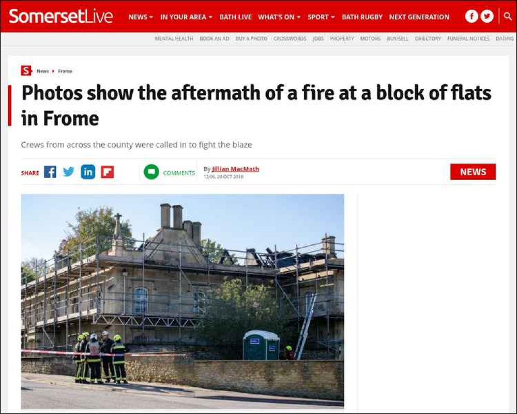The height and width of the screenshot is (414, 517).
Task: Click the red NEWS category button
Action: click(473, 172)
